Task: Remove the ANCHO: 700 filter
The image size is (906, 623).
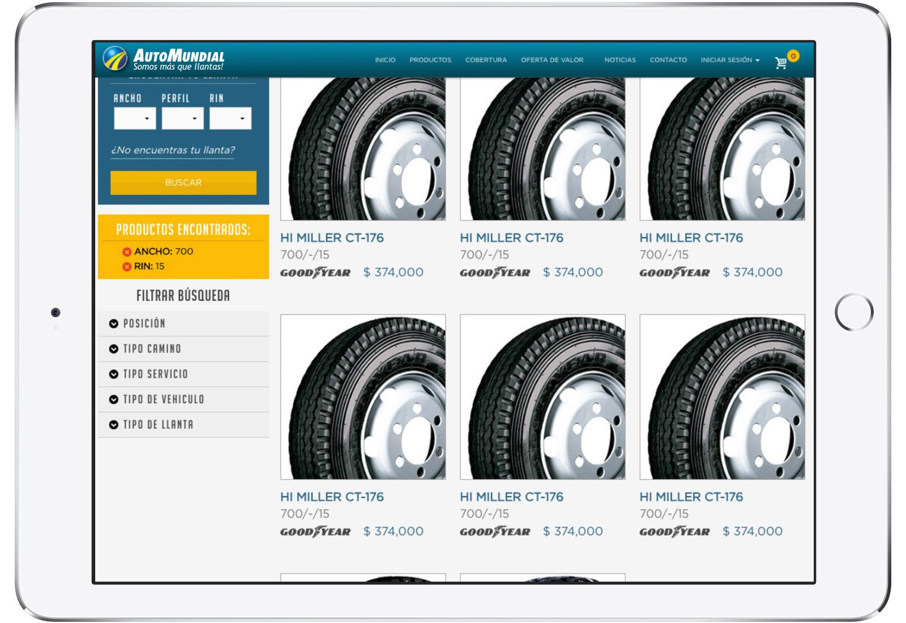Action: pyautogui.click(x=127, y=252)
